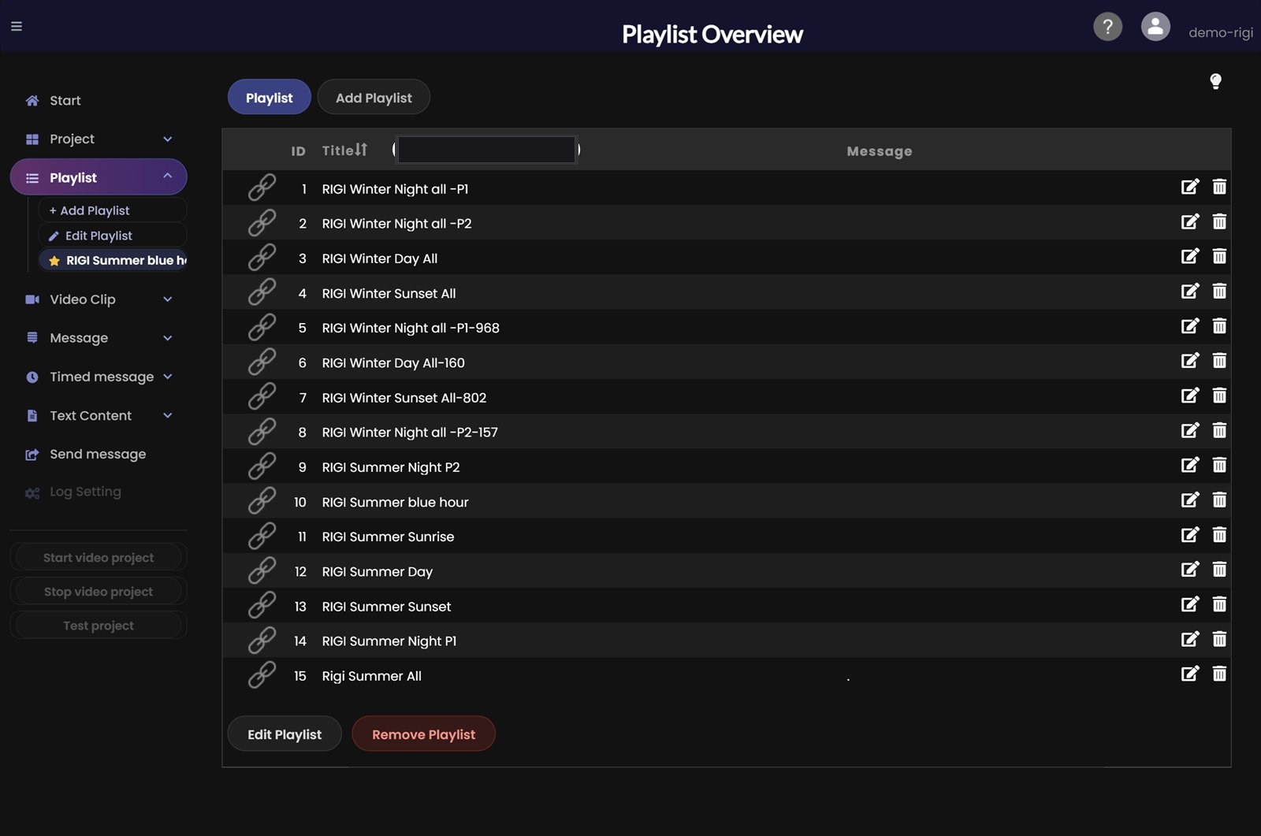Click the link icon for RIGI Winter Day All

[x=262, y=258]
